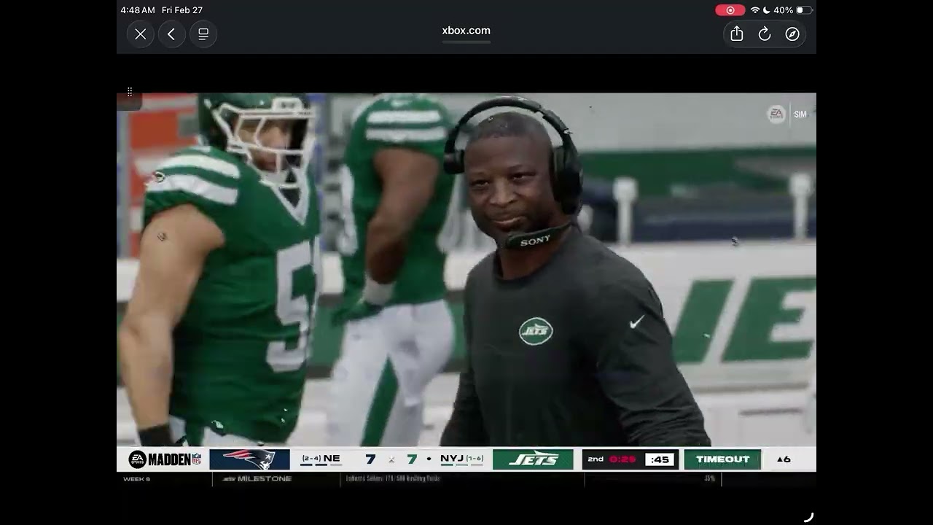Close the browser tab with the X button

click(x=141, y=34)
